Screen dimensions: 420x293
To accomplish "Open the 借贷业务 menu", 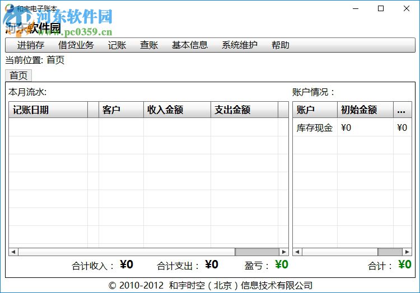I will 76,45.
